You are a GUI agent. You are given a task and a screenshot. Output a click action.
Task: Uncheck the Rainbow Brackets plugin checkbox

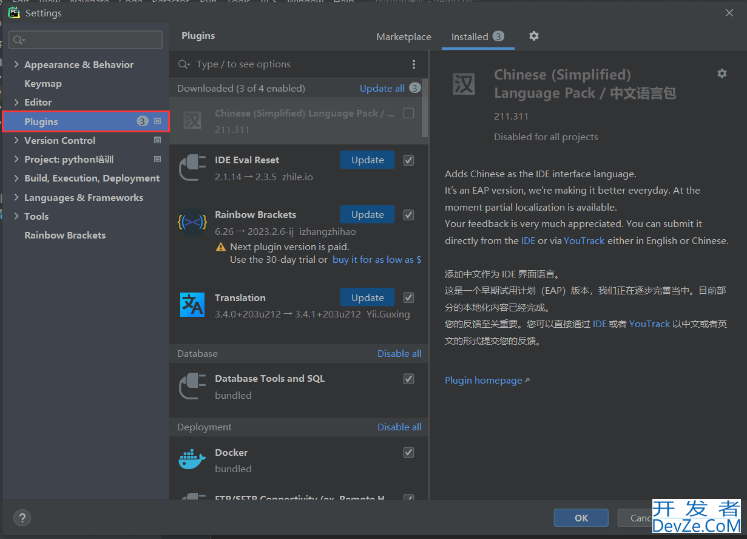point(409,215)
